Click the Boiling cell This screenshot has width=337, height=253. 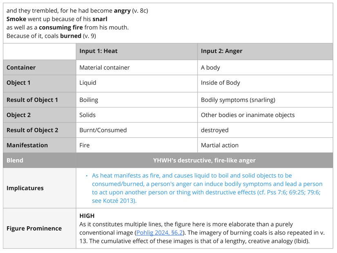[x=89, y=100]
